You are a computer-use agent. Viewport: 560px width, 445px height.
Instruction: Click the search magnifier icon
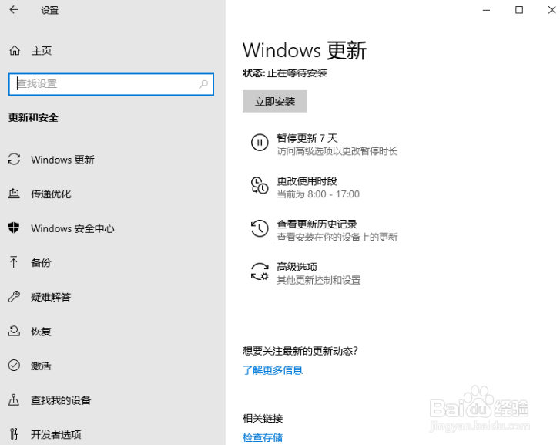tap(203, 84)
